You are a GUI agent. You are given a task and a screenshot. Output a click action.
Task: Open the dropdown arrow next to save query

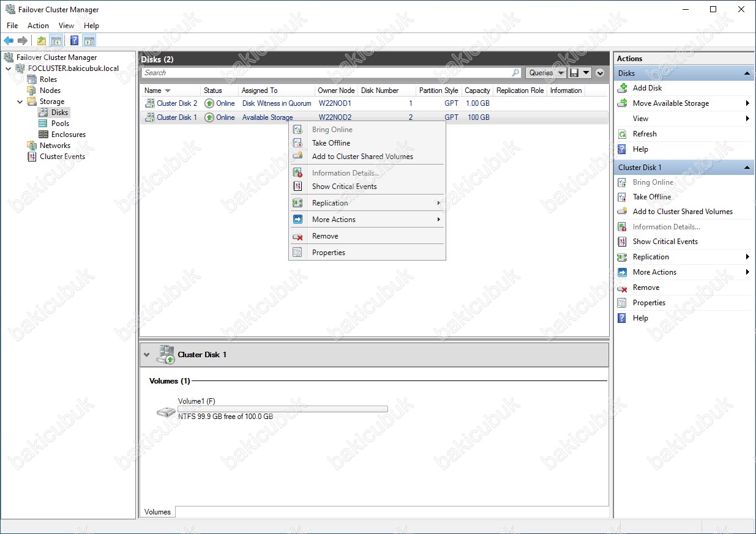[586, 73]
